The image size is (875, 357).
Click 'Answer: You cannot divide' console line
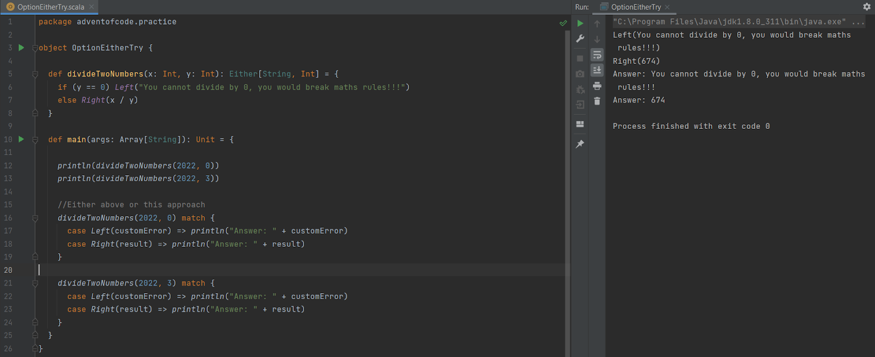(x=739, y=74)
